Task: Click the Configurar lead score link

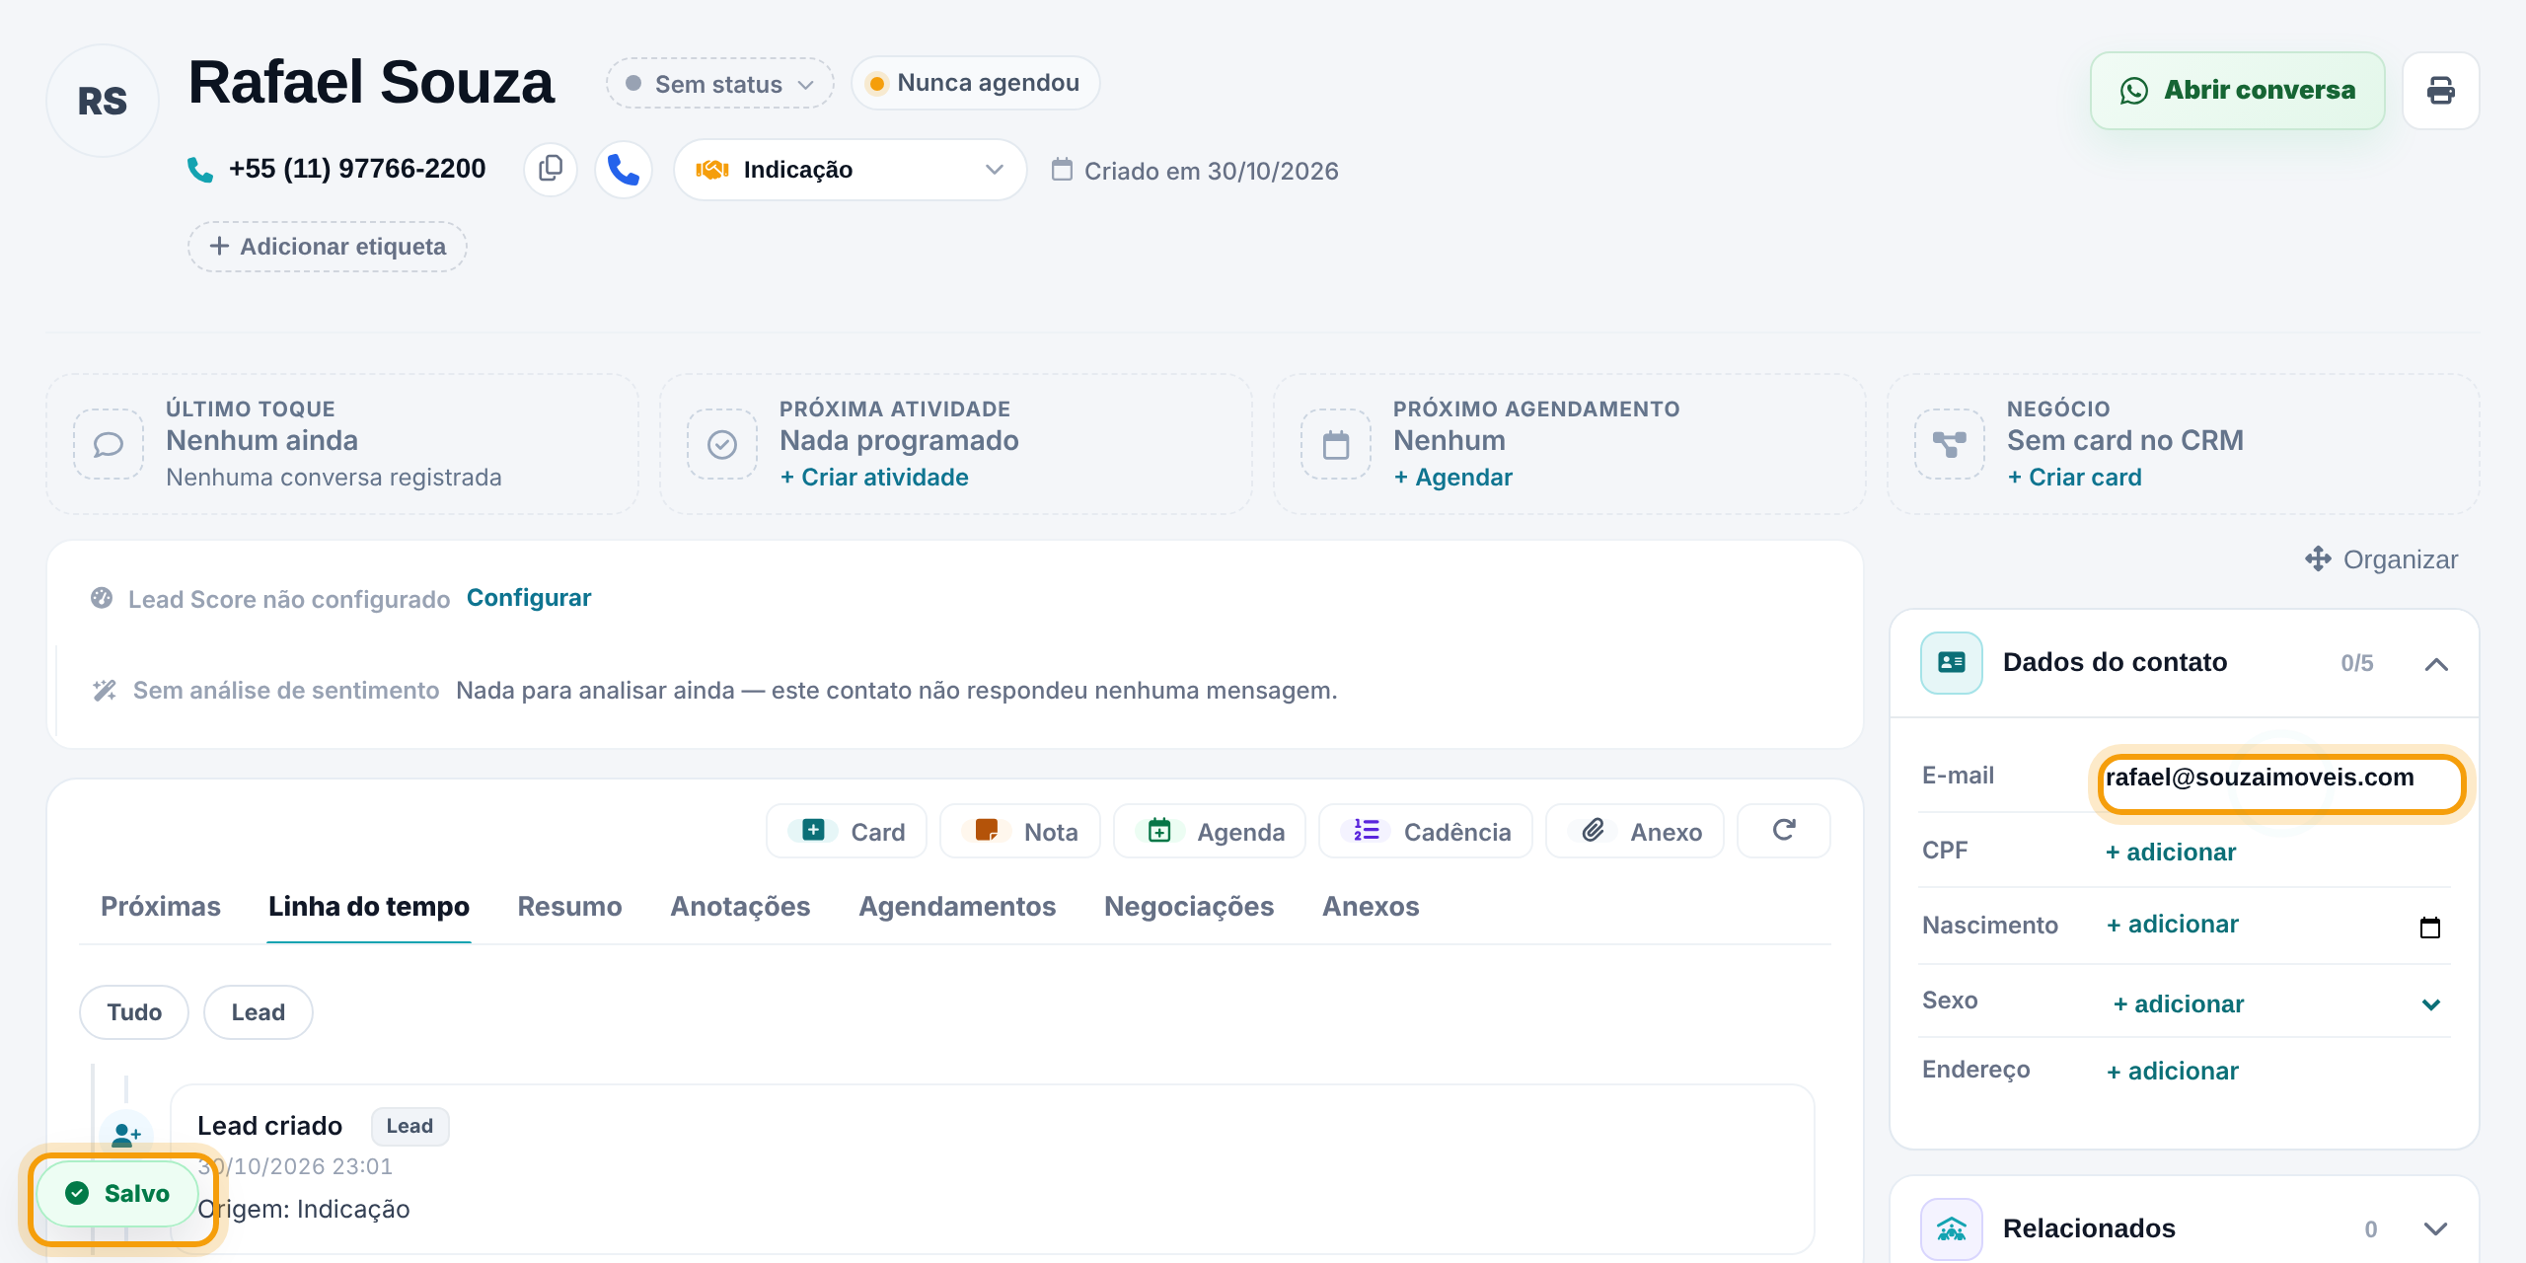Action: (529, 598)
